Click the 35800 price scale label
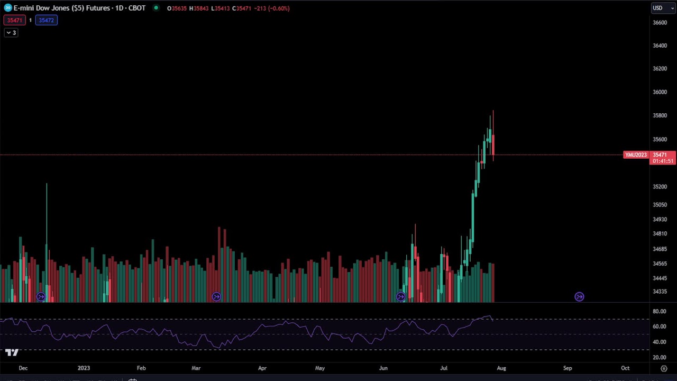 coord(660,115)
